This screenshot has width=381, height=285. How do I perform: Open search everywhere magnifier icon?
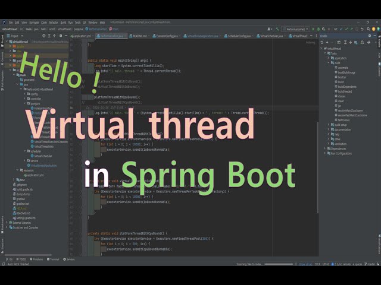click(x=368, y=29)
